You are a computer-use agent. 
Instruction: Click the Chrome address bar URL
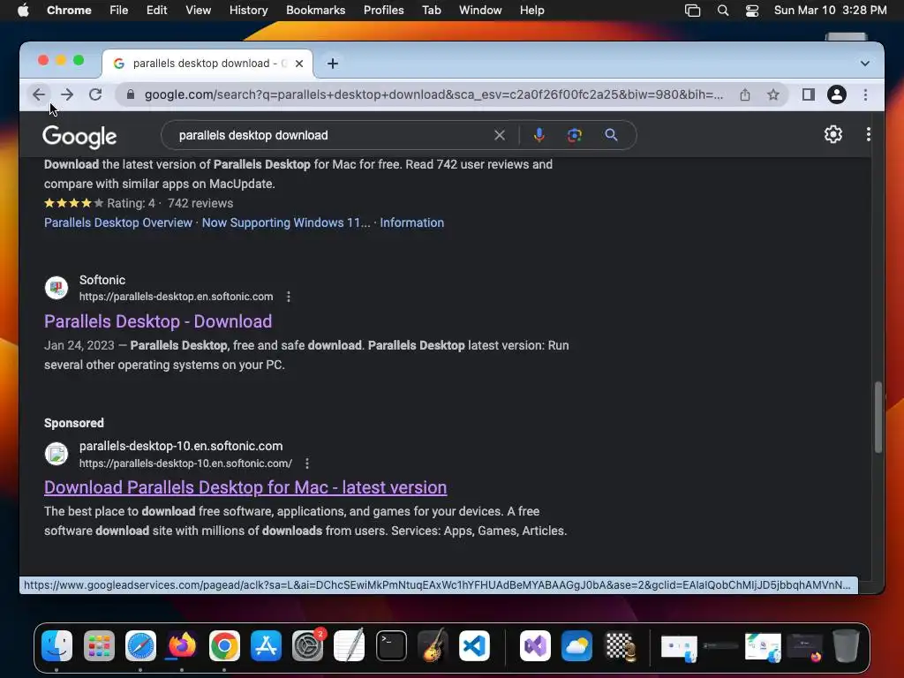[x=433, y=94]
